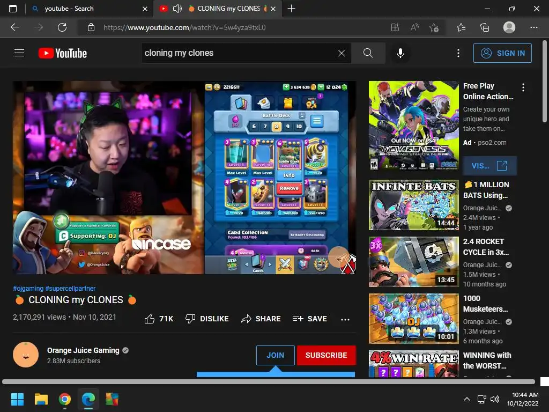Click the browser address bar URL
Image resolution: width=549 pixels, height=412 pixels.
click(x=184, y=27)
